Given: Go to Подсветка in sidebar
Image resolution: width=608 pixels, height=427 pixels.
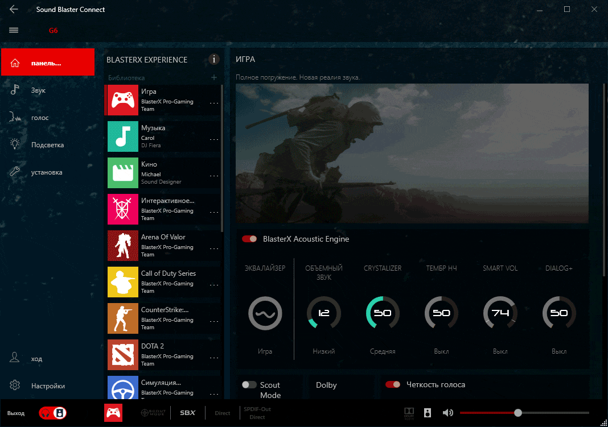Looking at the screenshot, I should point(47,145).
